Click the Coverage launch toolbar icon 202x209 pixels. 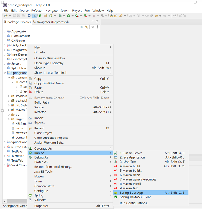tap(77, 16)
